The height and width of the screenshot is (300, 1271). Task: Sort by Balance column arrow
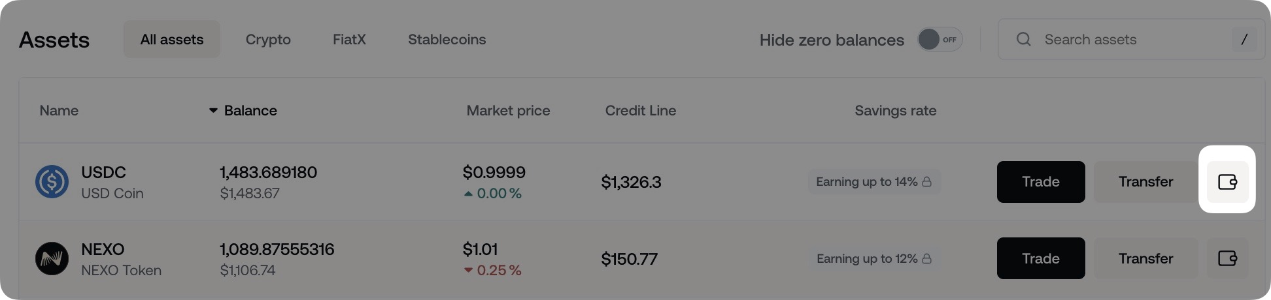pos(213,111)
